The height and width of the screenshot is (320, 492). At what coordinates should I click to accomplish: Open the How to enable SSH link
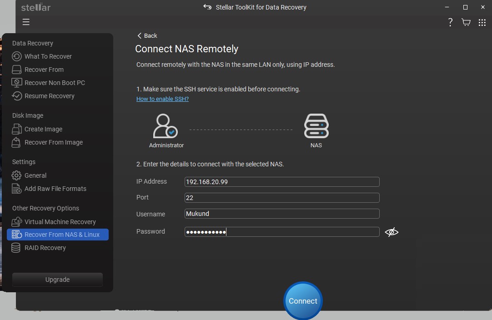(162, 99)
